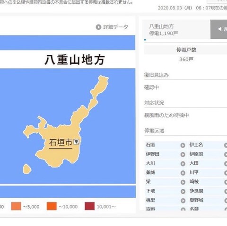The image size is (227, 226).
Task: Click the arrow icon in the 大川 row
Action: tap(183, 164)
